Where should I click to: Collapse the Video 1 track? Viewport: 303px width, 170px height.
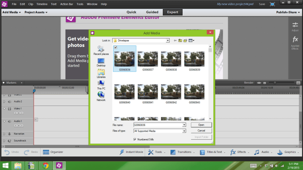pyautogui.click(x=4, y=109)
